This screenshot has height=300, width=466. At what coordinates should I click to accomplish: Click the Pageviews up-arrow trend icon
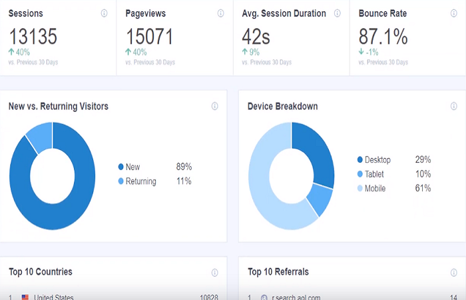point(128,52)
